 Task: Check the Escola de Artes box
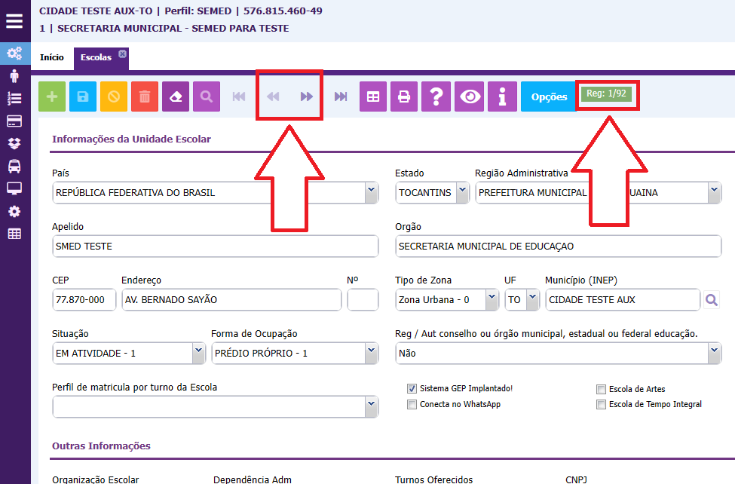point(601,389)
